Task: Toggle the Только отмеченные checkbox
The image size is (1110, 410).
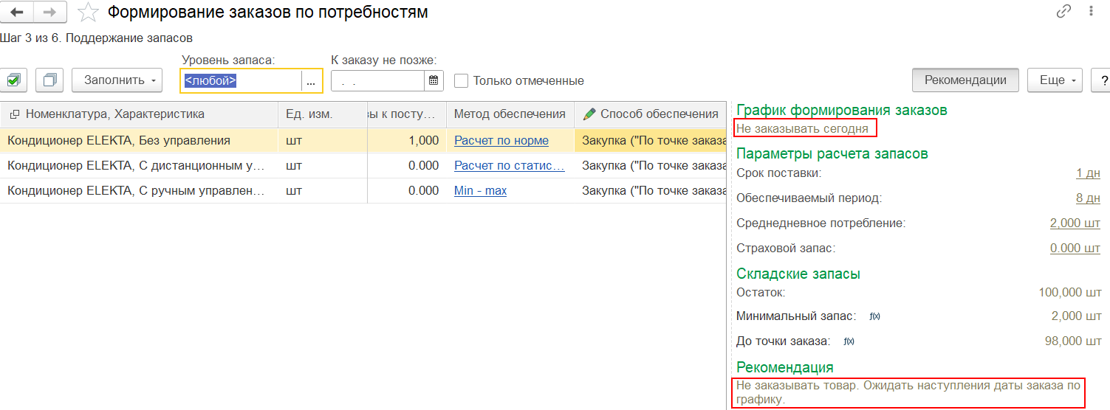Action: 462,80
